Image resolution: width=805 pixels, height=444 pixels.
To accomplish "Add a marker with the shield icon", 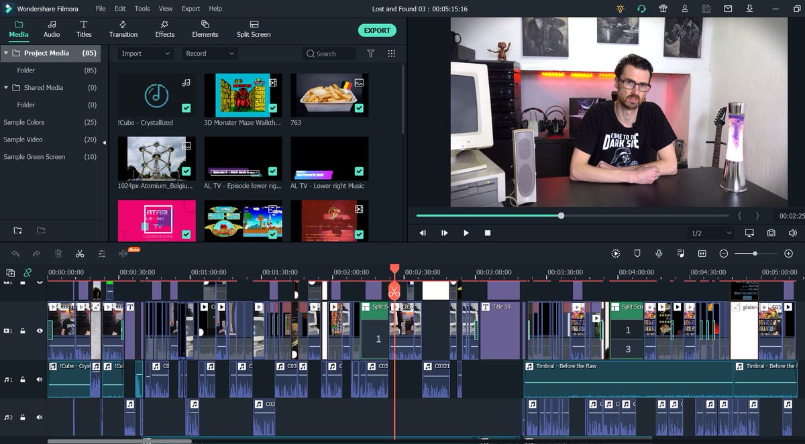I will (x=637, y=254).
